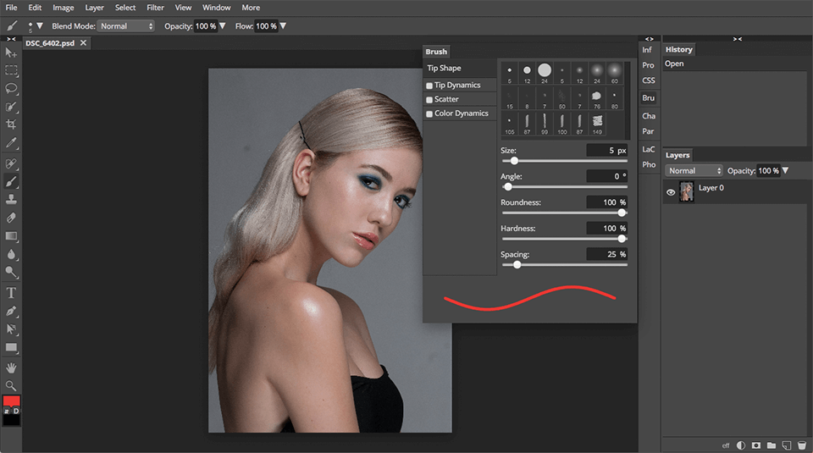The width and height of the screenshot is (813, 453).
Task: Switch to the History tab
Action: [x=678, y=50]
